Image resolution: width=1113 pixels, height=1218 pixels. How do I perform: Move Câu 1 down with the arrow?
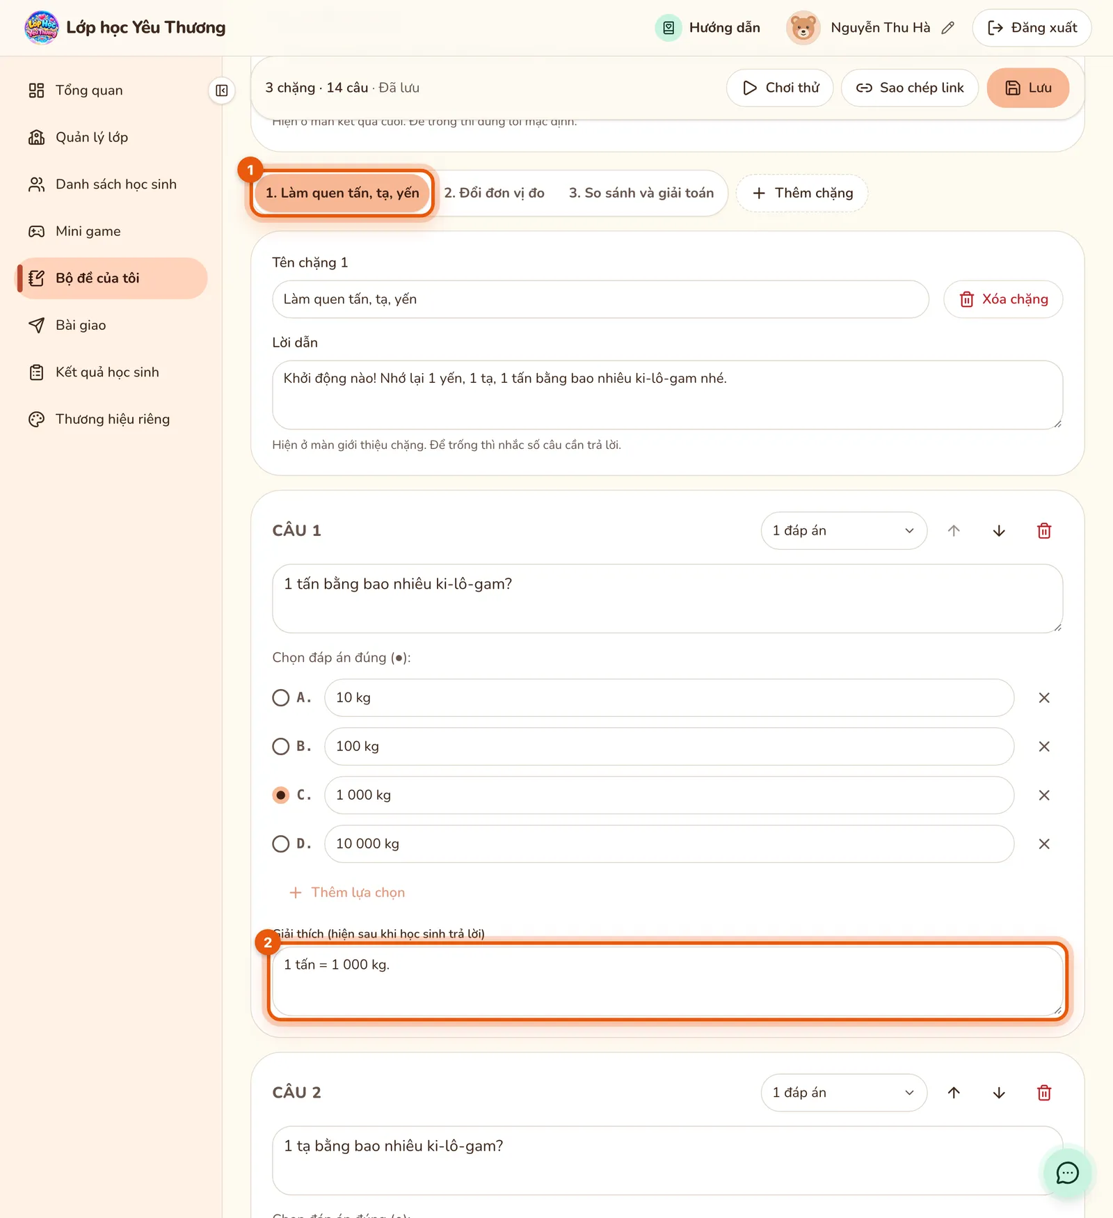(x=999, y=531)
